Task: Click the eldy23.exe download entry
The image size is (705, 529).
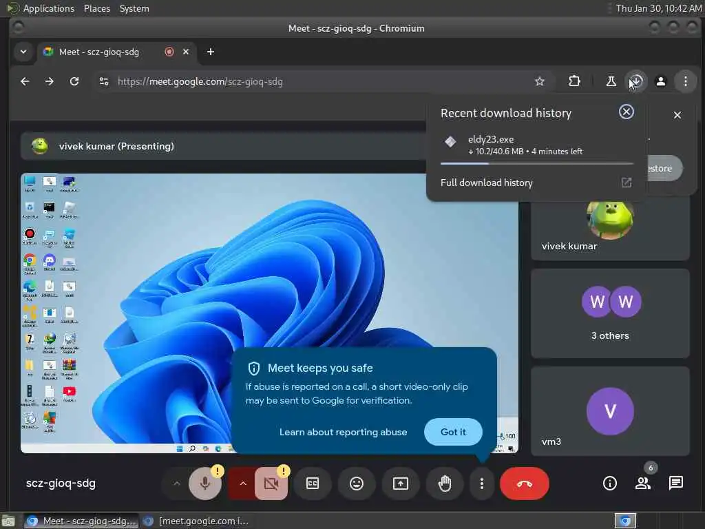Action: 536,145
